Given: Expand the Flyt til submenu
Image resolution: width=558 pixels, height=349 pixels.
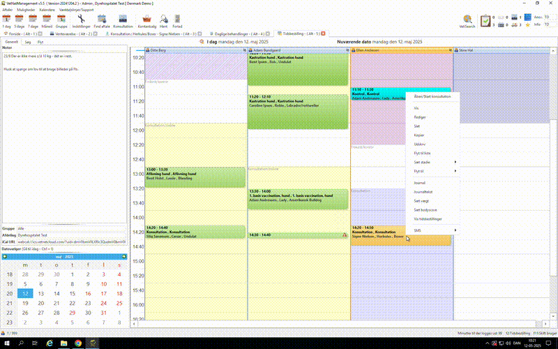Looking at the screenshot, I should click(x=432, y=171).
